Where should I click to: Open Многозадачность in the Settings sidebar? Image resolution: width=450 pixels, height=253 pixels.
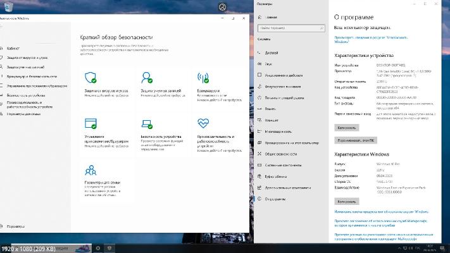pos(278,131)
